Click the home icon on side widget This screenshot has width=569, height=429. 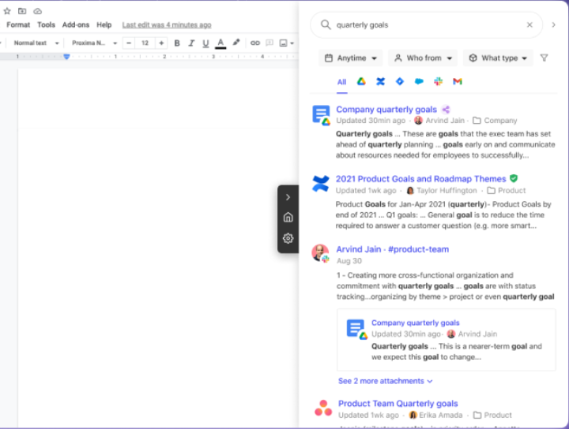288,218
